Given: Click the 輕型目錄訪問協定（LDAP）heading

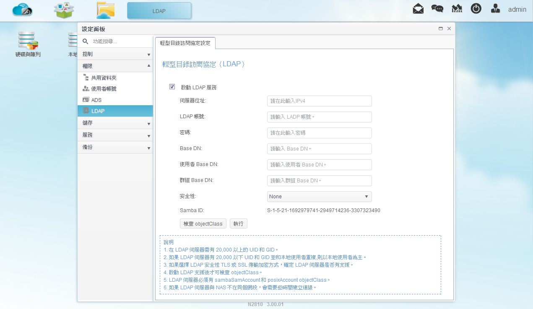Looking at the screenshot, I should point(204,64).
